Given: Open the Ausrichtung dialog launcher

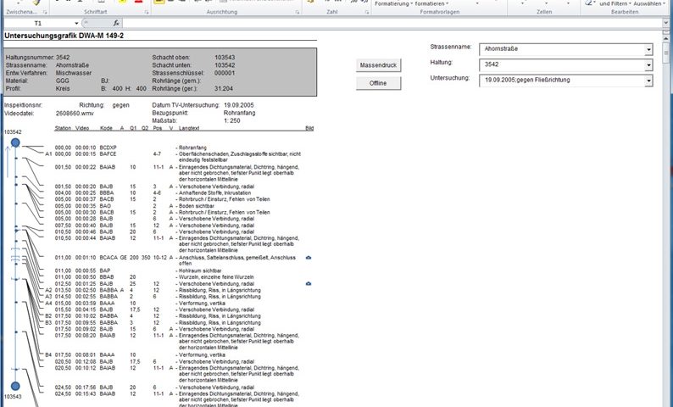Looking at the screenshot, I should tap(293, 13).
